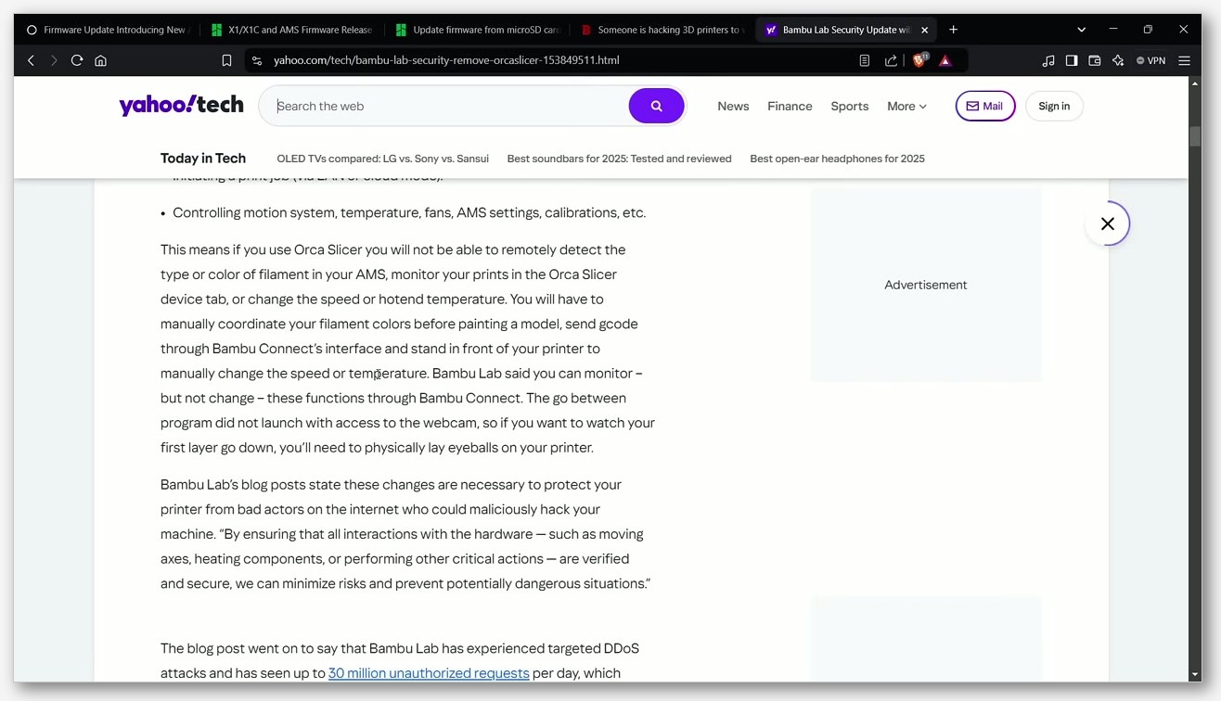1221x701 pixels.
Task: Open Best open-ear headphones for 2025 link
Action: [837, 159]
